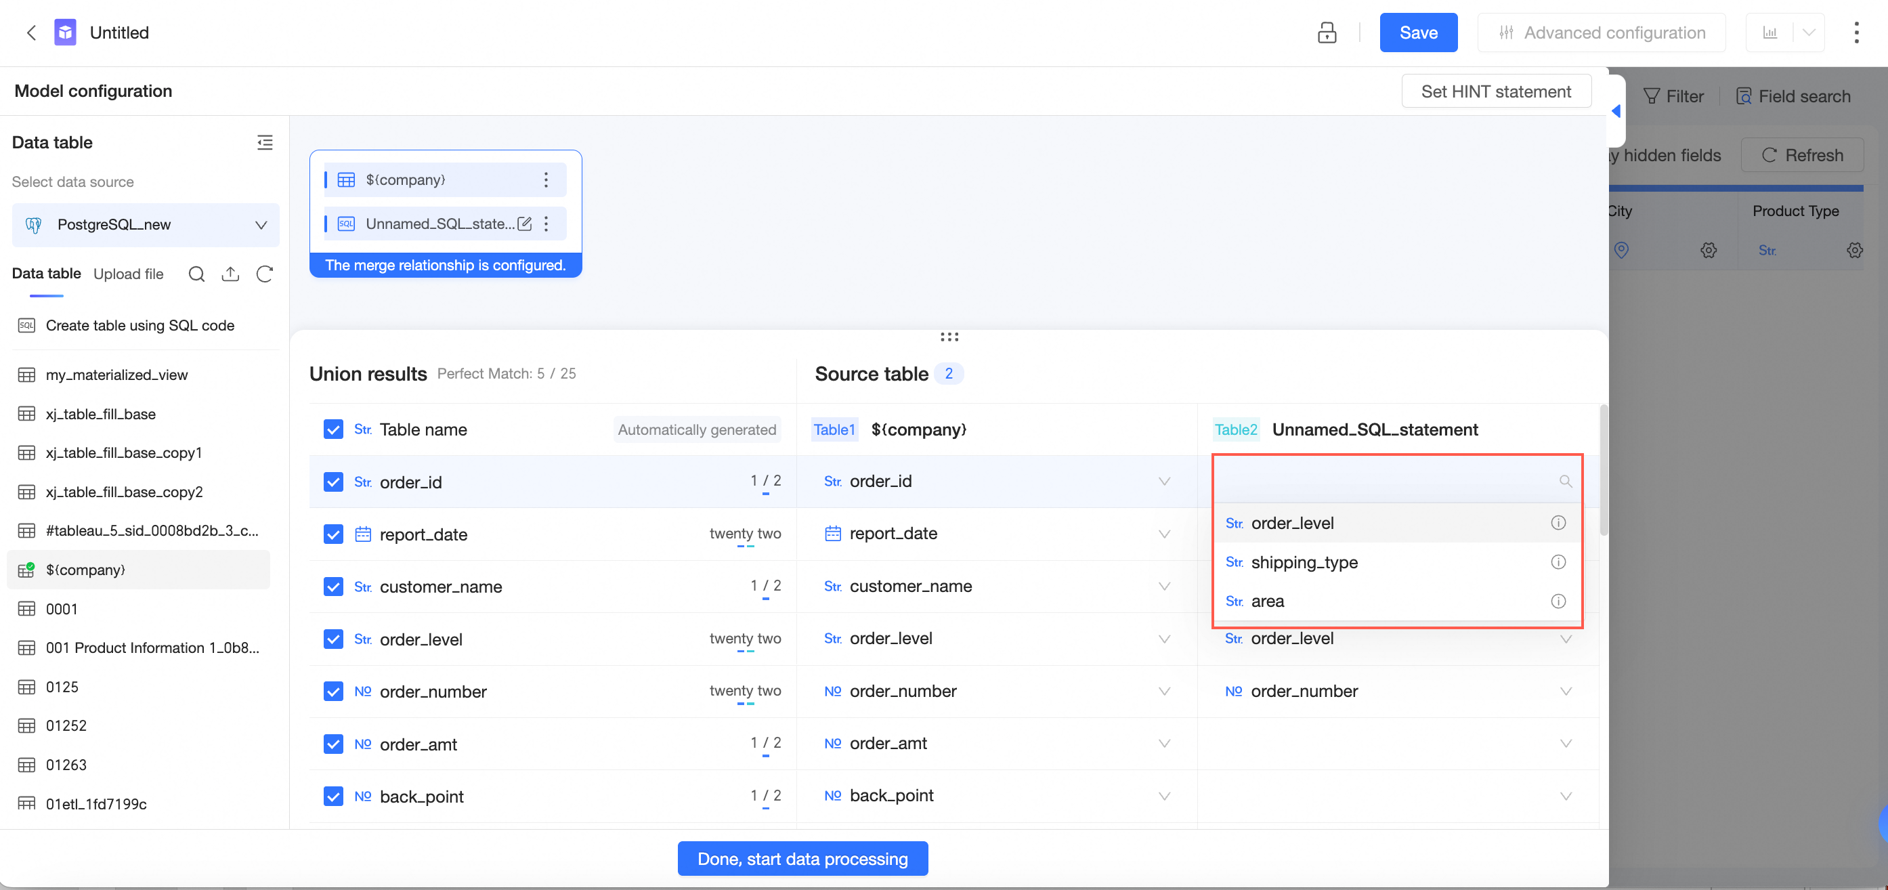Select area from the field dropdown list
Screen dimensions: 1888x890
tap(1267, 601)
